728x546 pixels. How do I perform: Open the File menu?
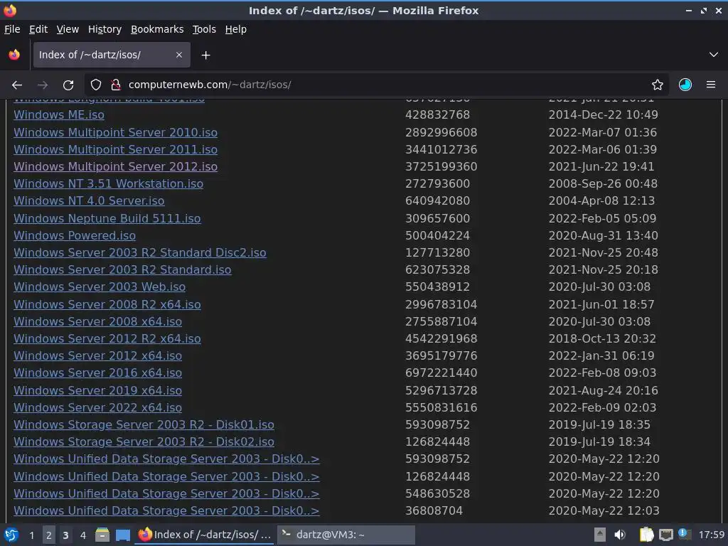(x=12, y=29)
